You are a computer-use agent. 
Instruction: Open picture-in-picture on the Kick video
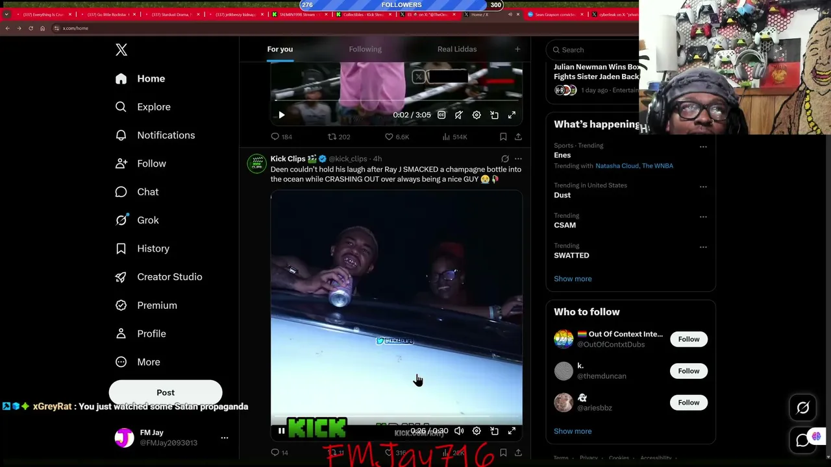[494, 431]
